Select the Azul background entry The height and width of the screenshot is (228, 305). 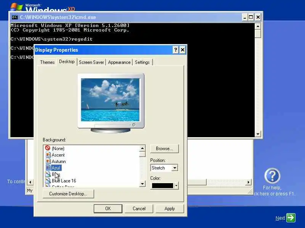(56, 168)
